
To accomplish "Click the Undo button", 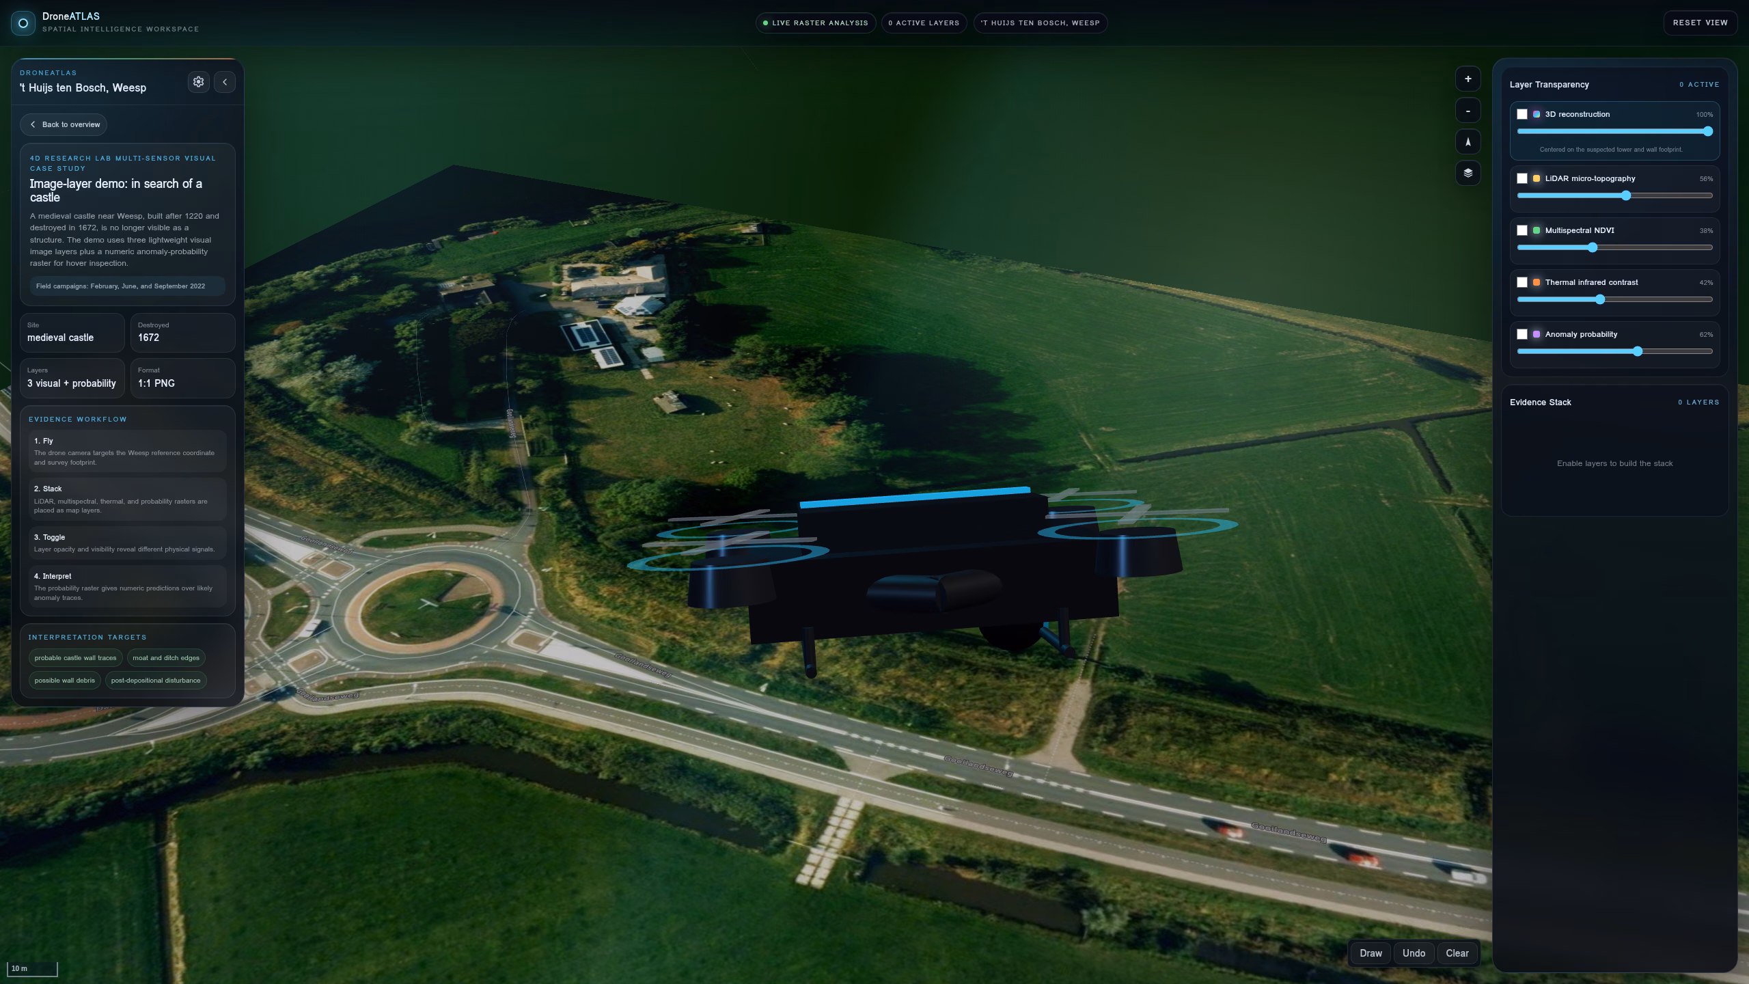I will tap(1414, 953).
